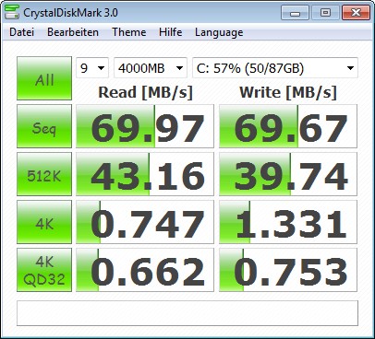Open the Theme menu

click(x=129, y=32)
